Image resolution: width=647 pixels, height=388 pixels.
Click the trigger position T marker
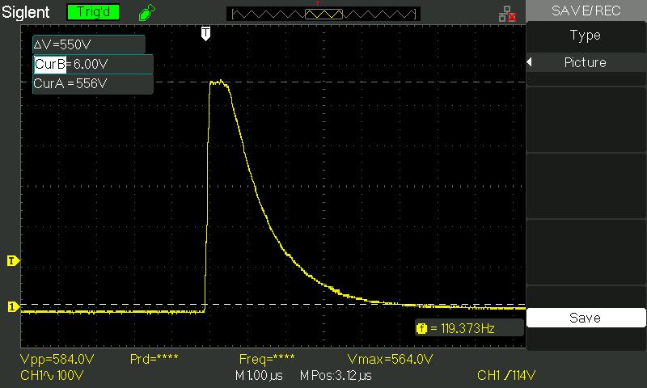[x=205, y=34]
